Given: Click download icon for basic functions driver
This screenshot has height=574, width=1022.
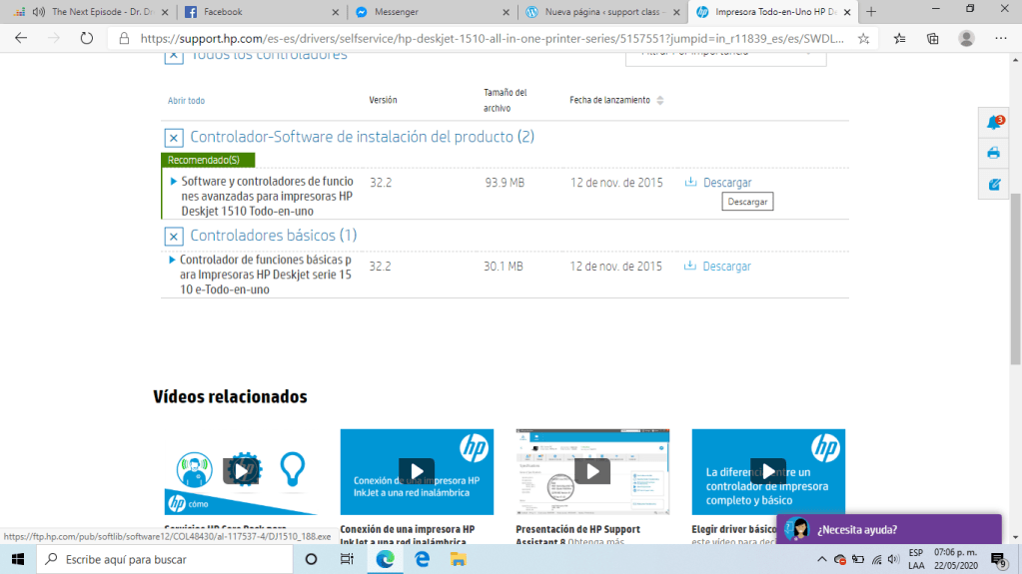Looking at the screenshot, I should (690, 266).
